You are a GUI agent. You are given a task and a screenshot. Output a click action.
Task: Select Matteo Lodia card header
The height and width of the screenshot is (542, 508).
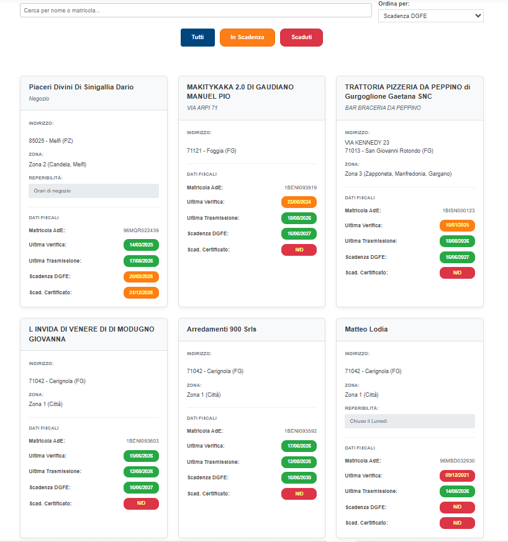410,330
